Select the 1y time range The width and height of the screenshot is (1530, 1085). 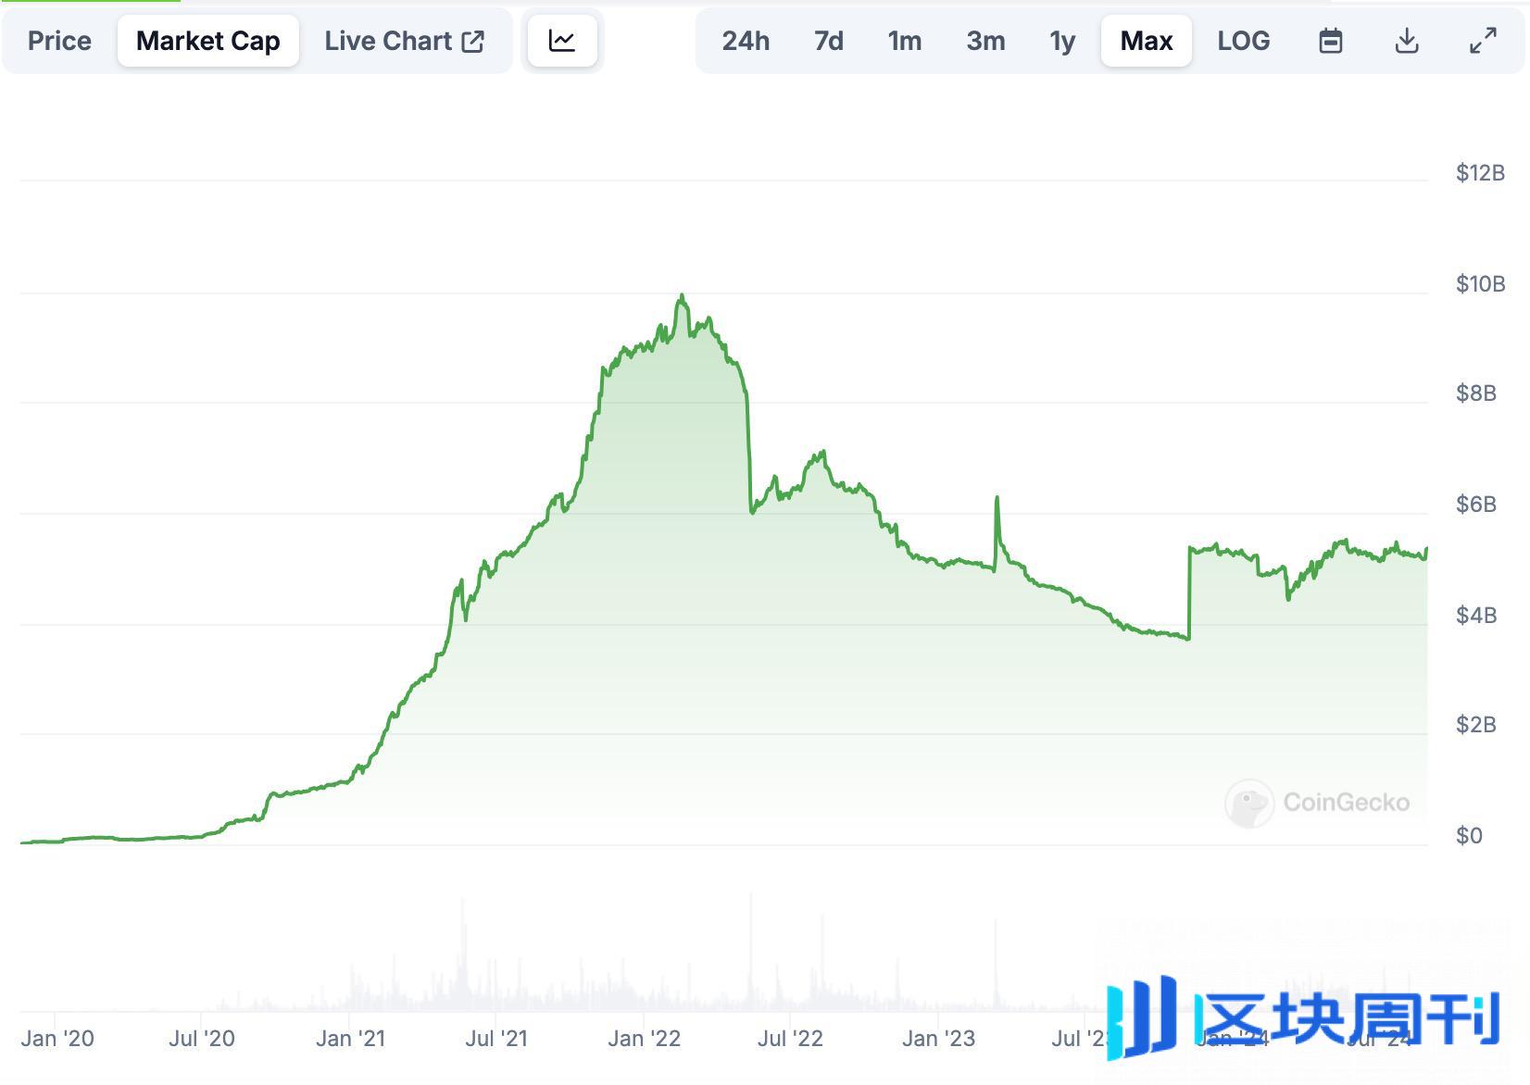coord(1062,41)
